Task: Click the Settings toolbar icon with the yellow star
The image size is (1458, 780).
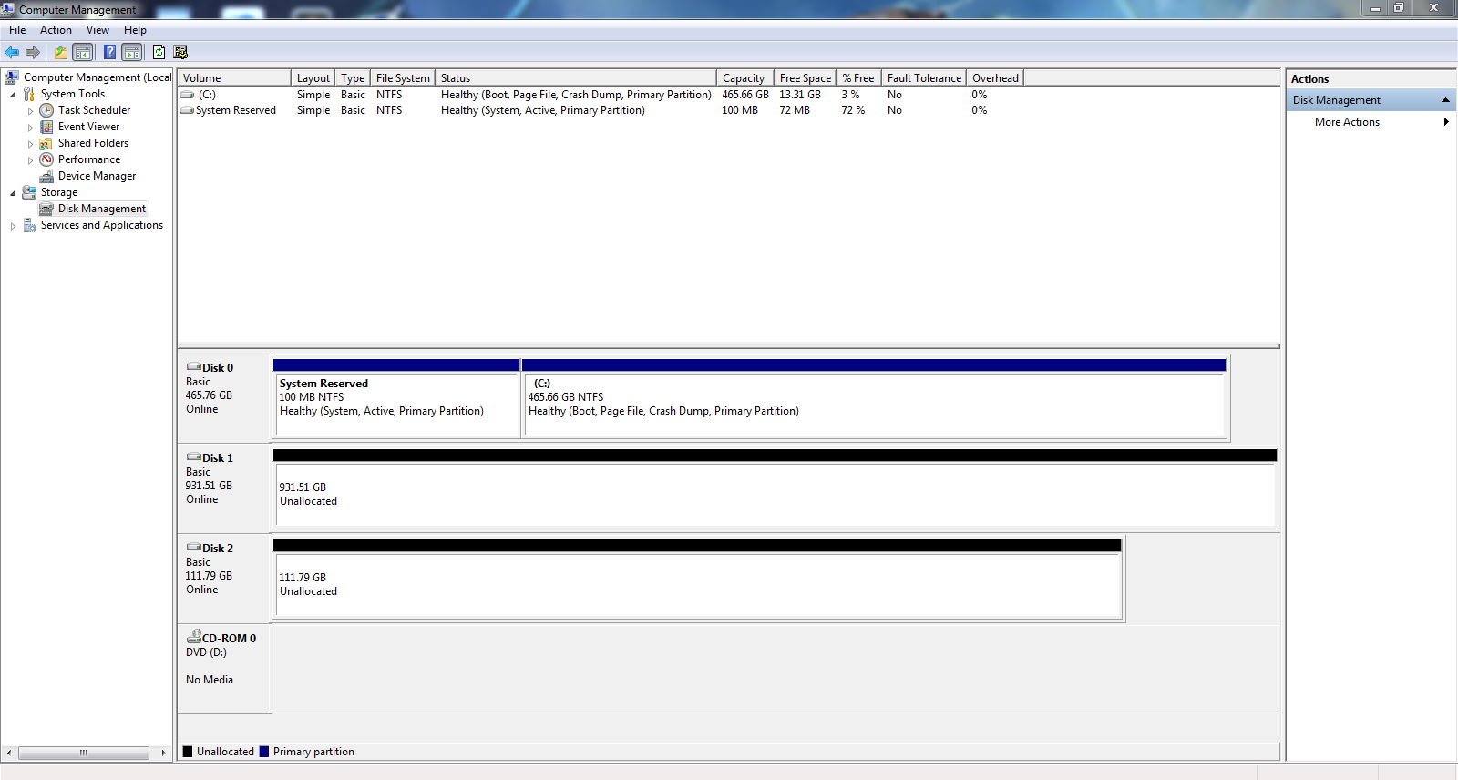Action: [x=180, y=52]
